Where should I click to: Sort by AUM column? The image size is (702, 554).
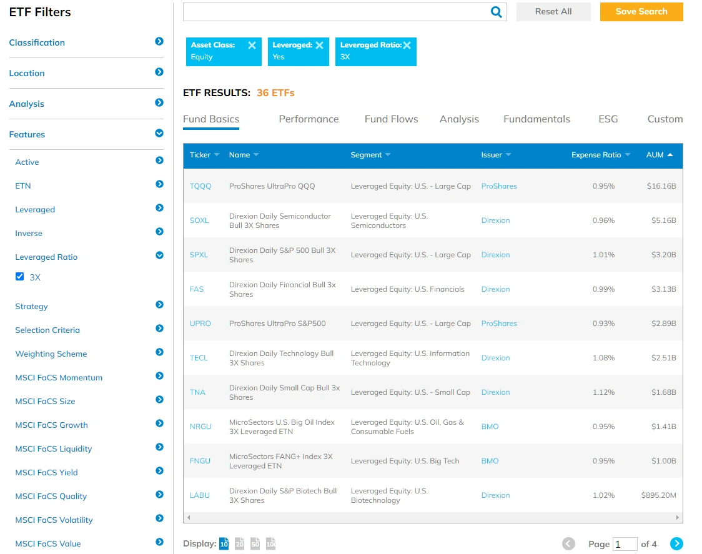(660, 155)
